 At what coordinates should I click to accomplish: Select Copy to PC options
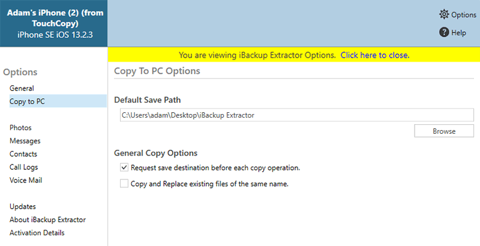click(x=58, y=101)
